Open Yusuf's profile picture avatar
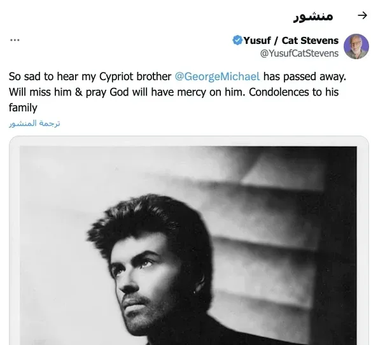This screenshot has width=371, height=345. click(x=356, y=46)
